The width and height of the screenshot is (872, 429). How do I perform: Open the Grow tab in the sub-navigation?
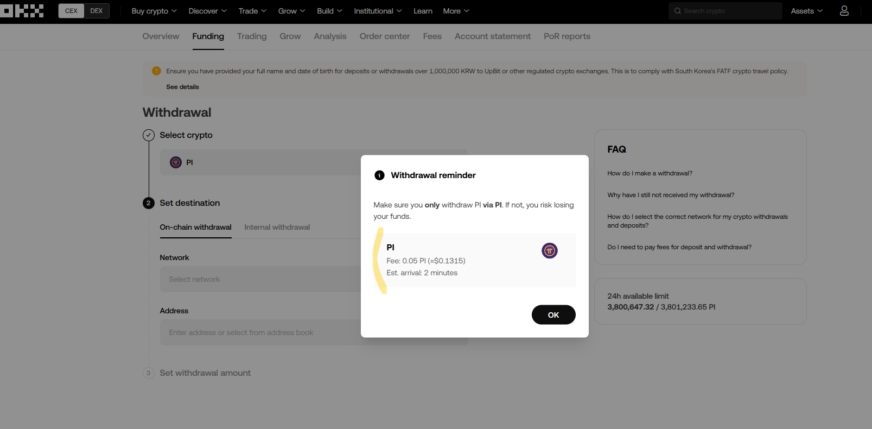pos(290,36)
